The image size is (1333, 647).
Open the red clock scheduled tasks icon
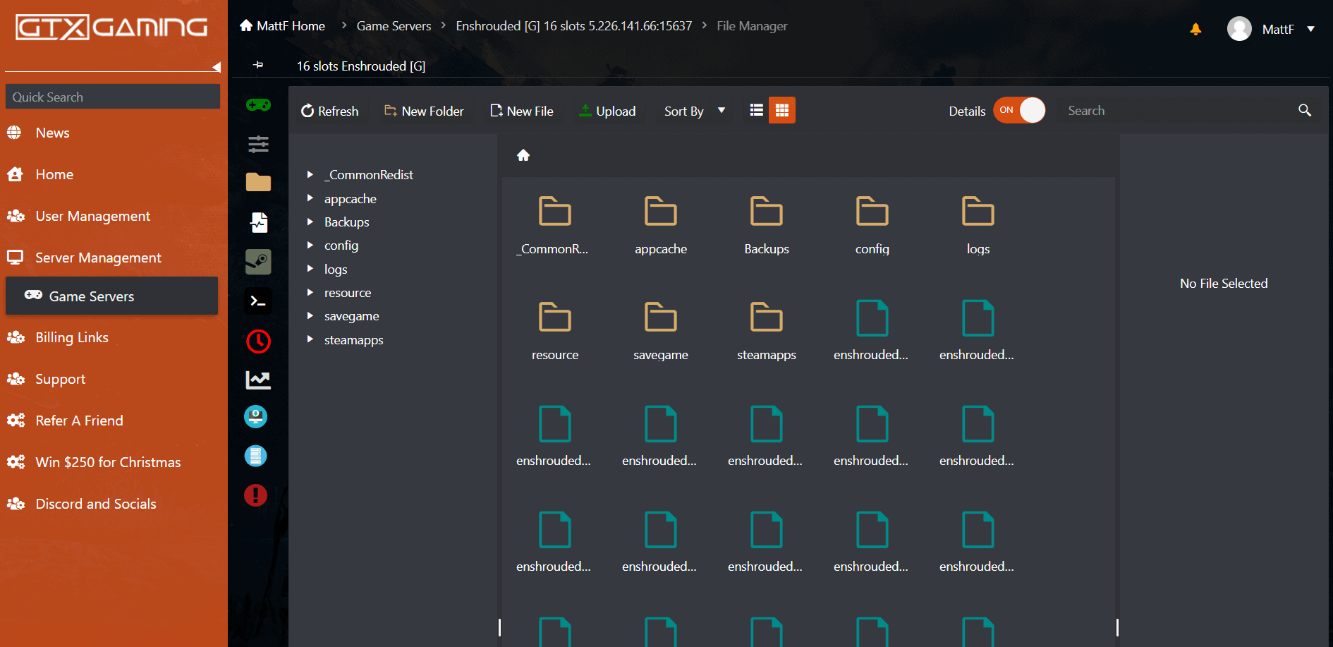click(x=258, y=341)
